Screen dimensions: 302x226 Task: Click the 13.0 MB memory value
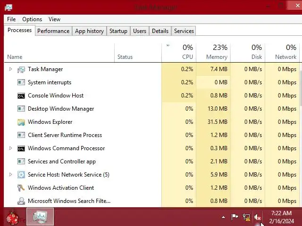tap(218, 109)
